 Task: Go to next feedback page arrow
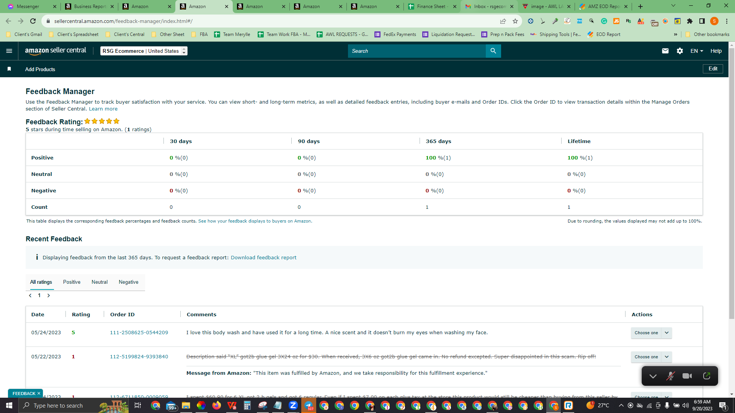coord(49,295)
